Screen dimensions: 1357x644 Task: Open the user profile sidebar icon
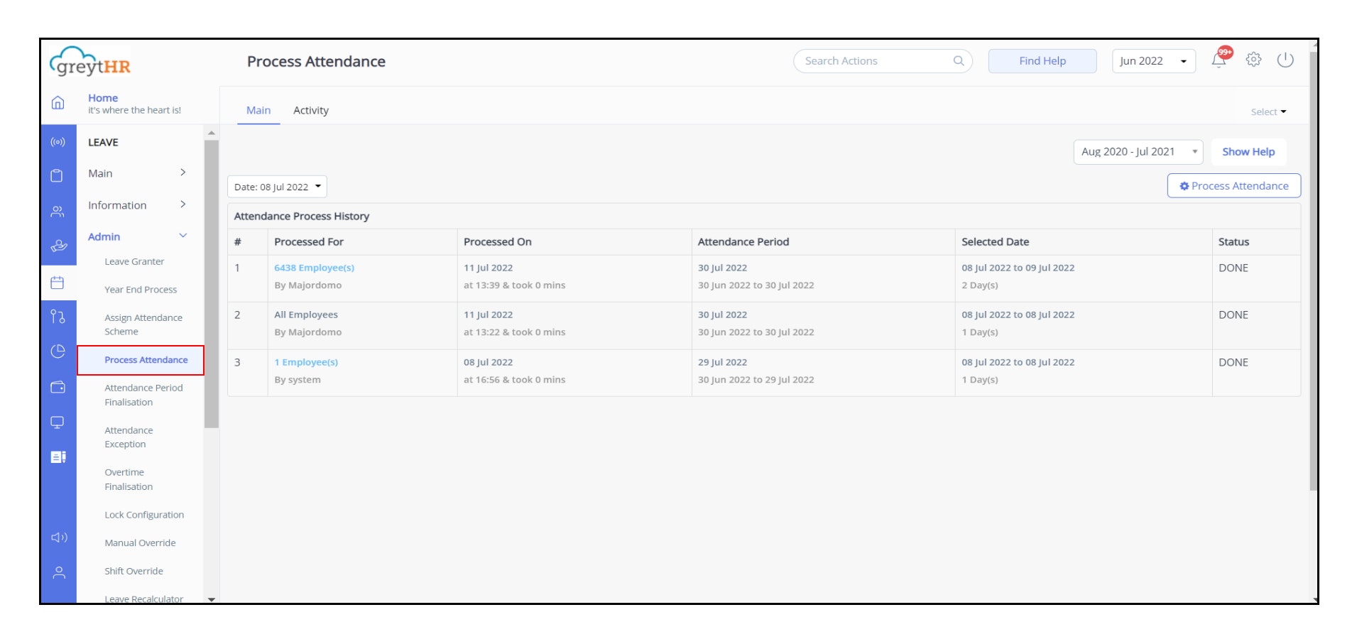click(x=59, y=572)
